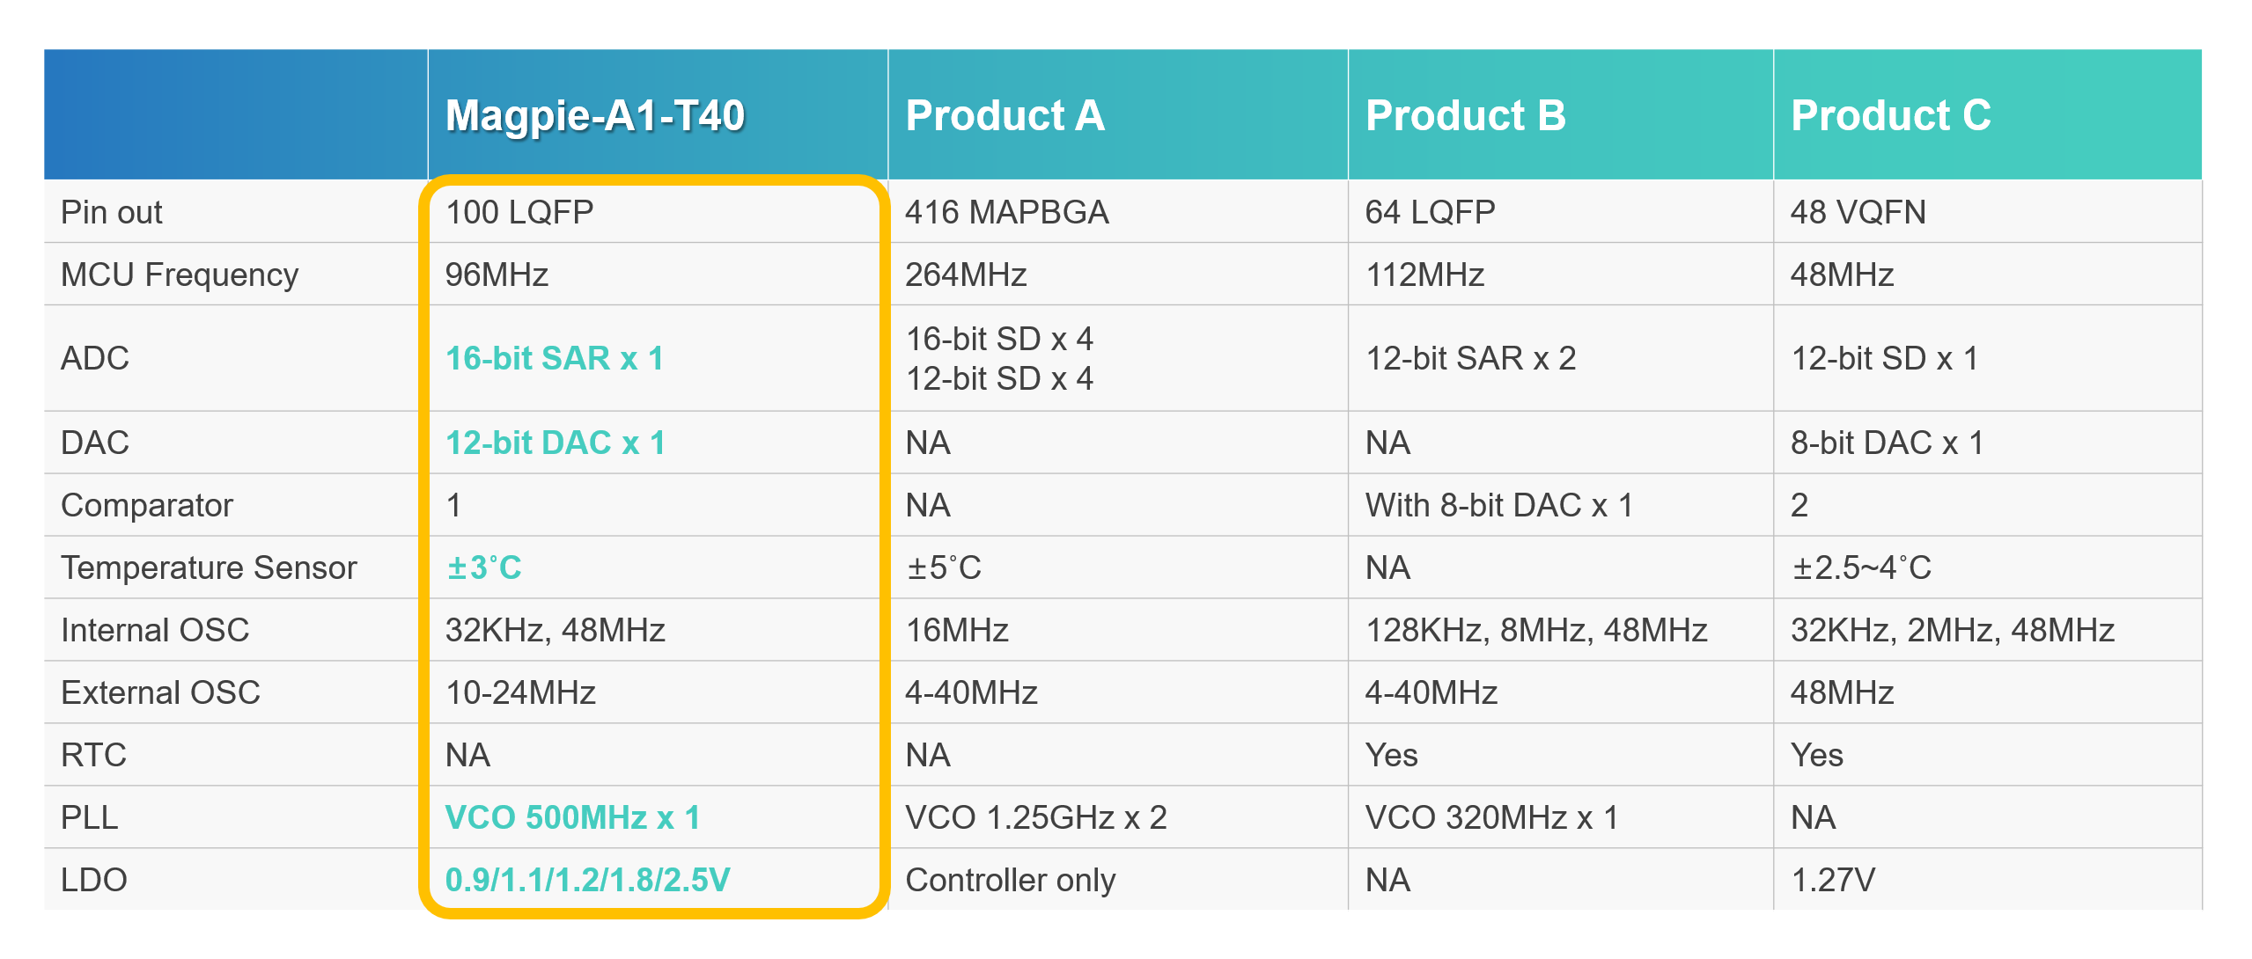Click the highlighted ±3°C temperature value
2252x959 pixels.
(x=484, y=567)
